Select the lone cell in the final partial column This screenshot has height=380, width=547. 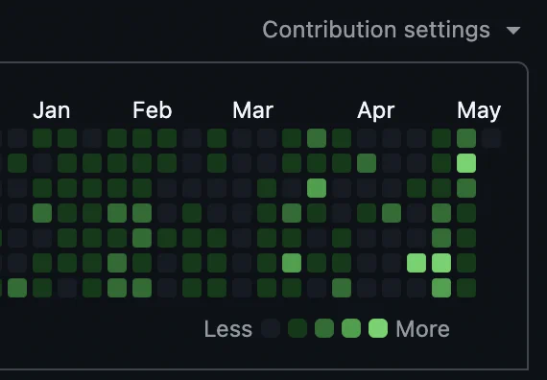[491, 138]
